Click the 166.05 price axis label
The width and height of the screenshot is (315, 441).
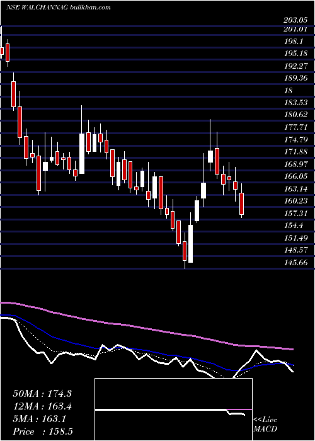point(295,176)
